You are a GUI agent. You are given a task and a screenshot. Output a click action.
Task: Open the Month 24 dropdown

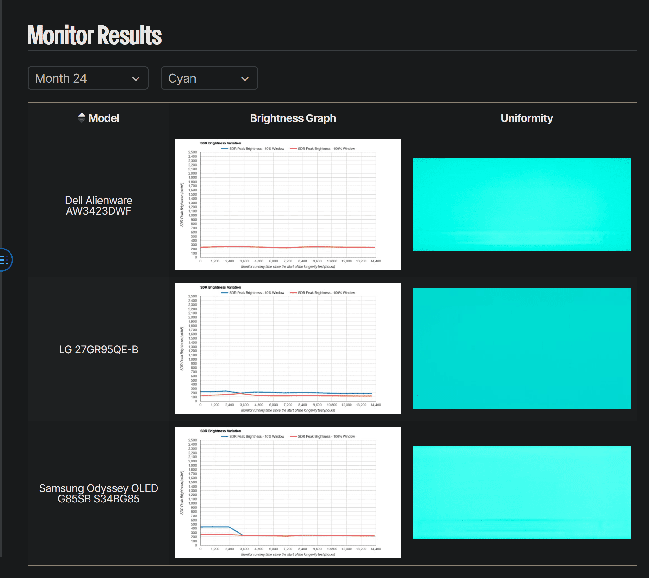88,78
